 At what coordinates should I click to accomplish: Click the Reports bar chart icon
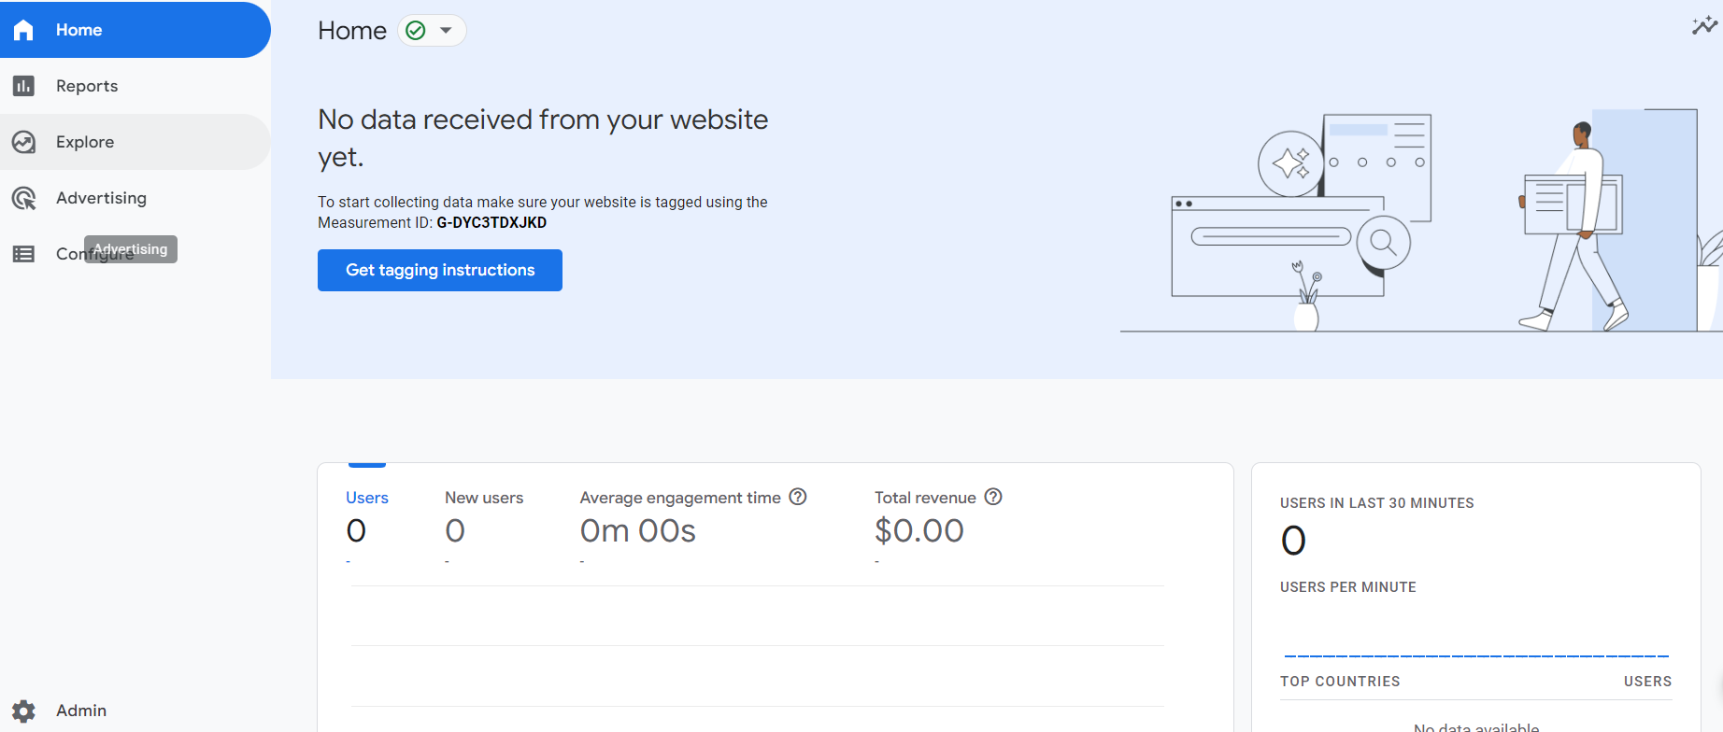pos(23,86)
